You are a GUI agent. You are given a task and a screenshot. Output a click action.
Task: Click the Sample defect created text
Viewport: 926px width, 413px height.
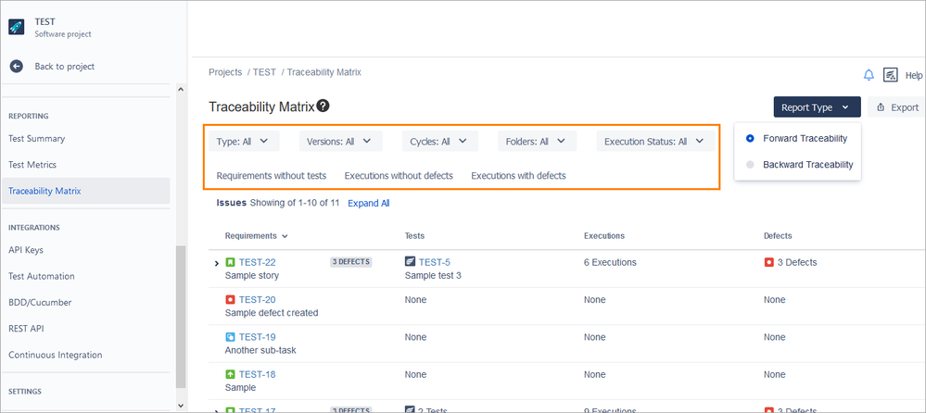click(x=272, y=313)
